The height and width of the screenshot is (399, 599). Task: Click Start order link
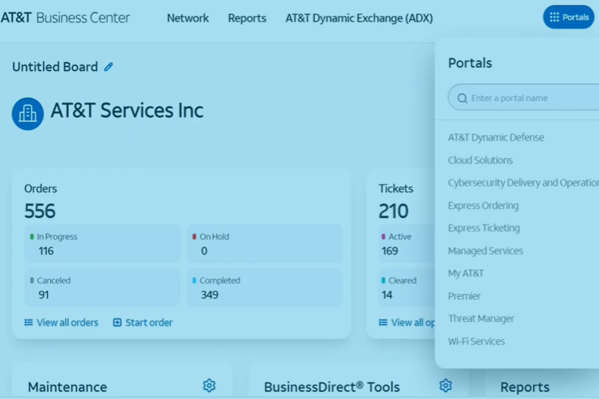[143, 323]
